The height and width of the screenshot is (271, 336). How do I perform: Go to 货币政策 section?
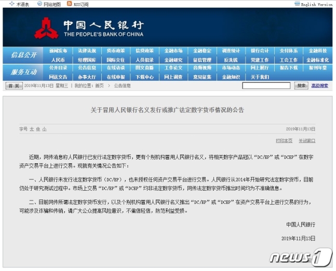pyautogui.click(x=116, y=51)
